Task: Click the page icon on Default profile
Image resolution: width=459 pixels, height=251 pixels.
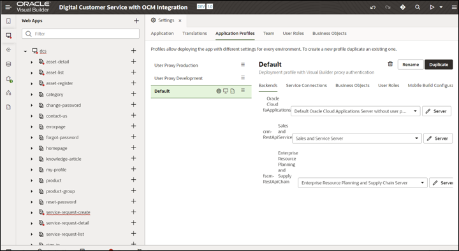Action: (233, 91)
